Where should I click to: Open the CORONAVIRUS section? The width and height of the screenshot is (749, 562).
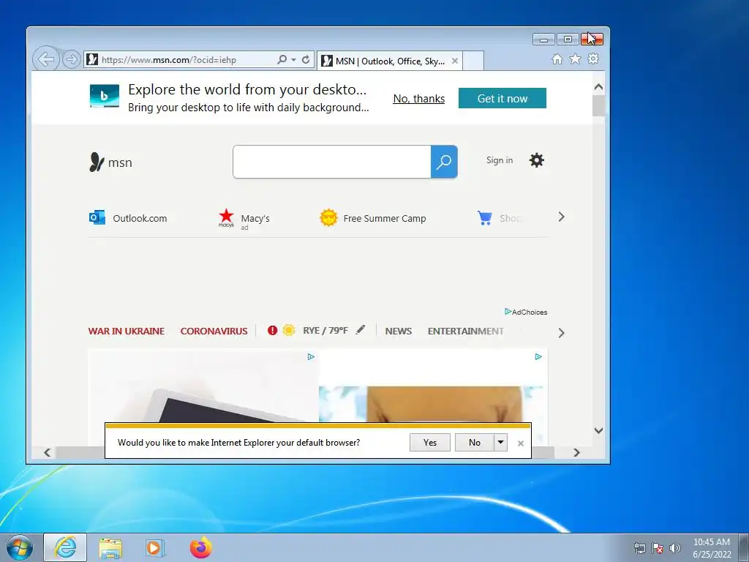tap(214, 331)
